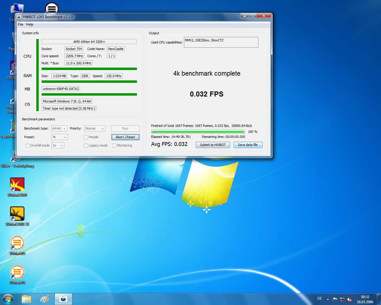The width and height of the screenshot is (381, 305).
Task: Close the HWBOT x265 Benchmark window
Action: tap(264, 16)
